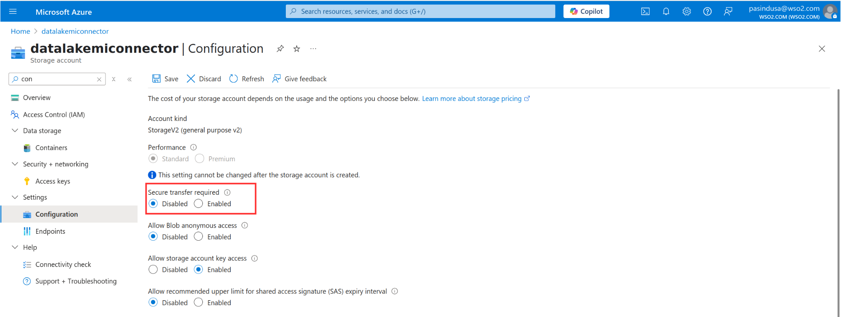Open portal settings gear
Image resolution: width=841 pixels, height=317 pixels.
[x=687, y=11]
